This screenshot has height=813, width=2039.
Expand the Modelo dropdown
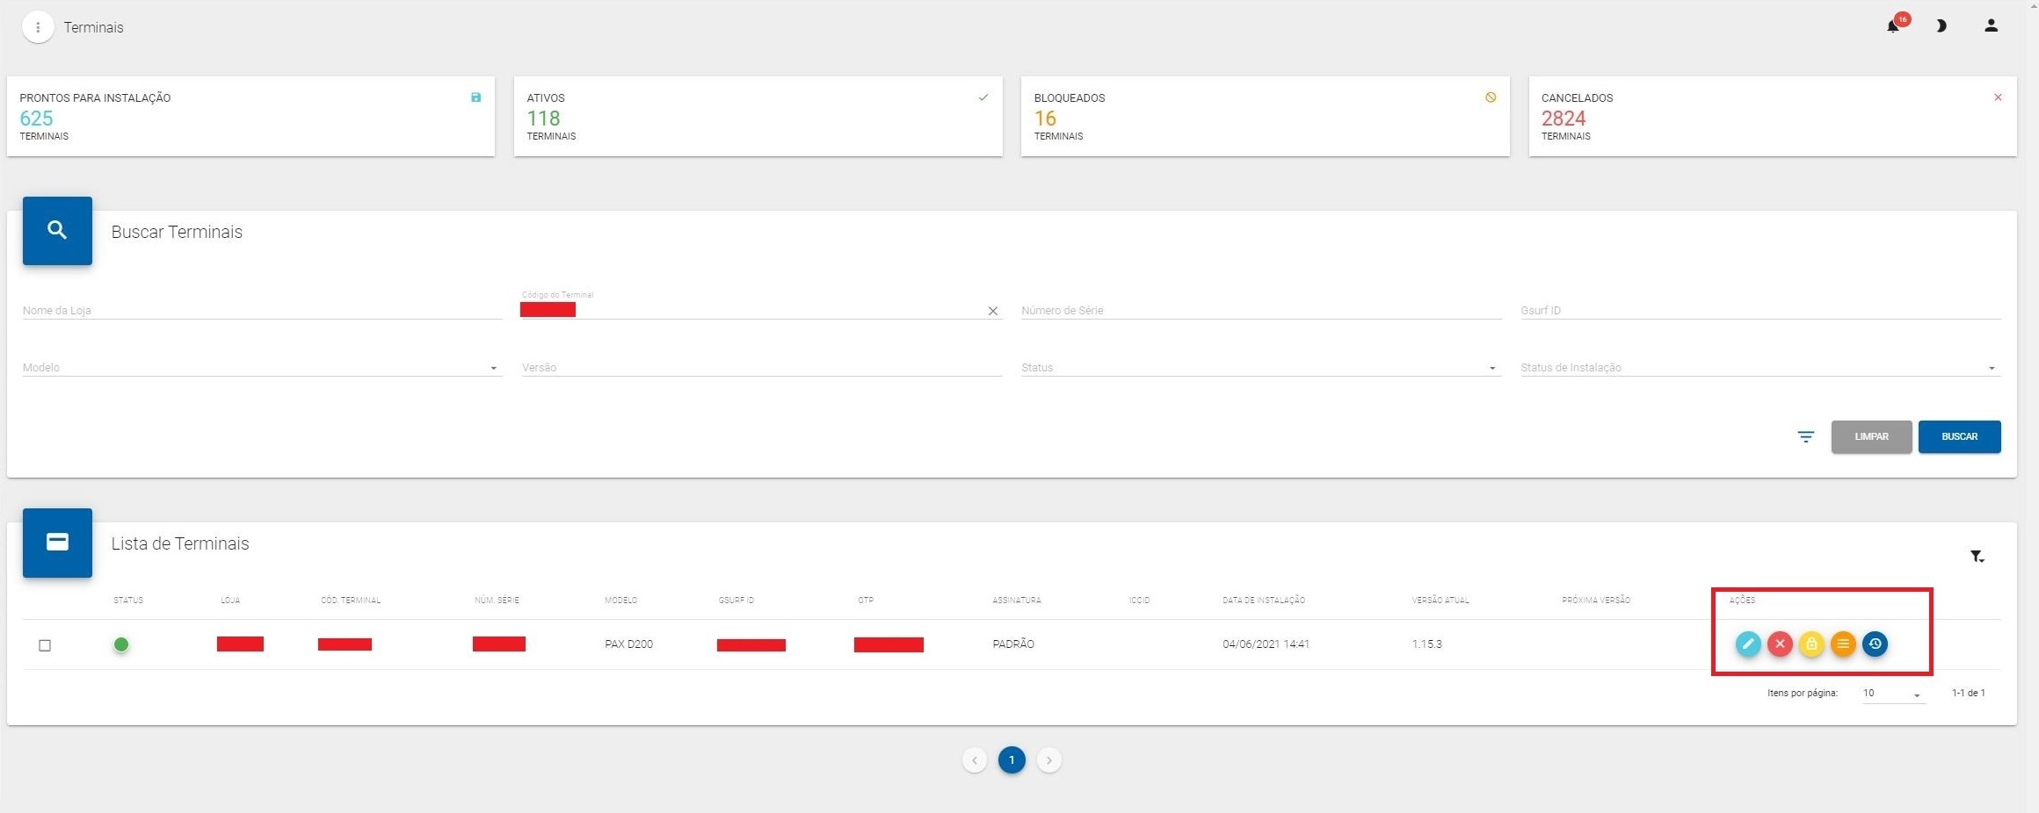(x=262, y=368)
